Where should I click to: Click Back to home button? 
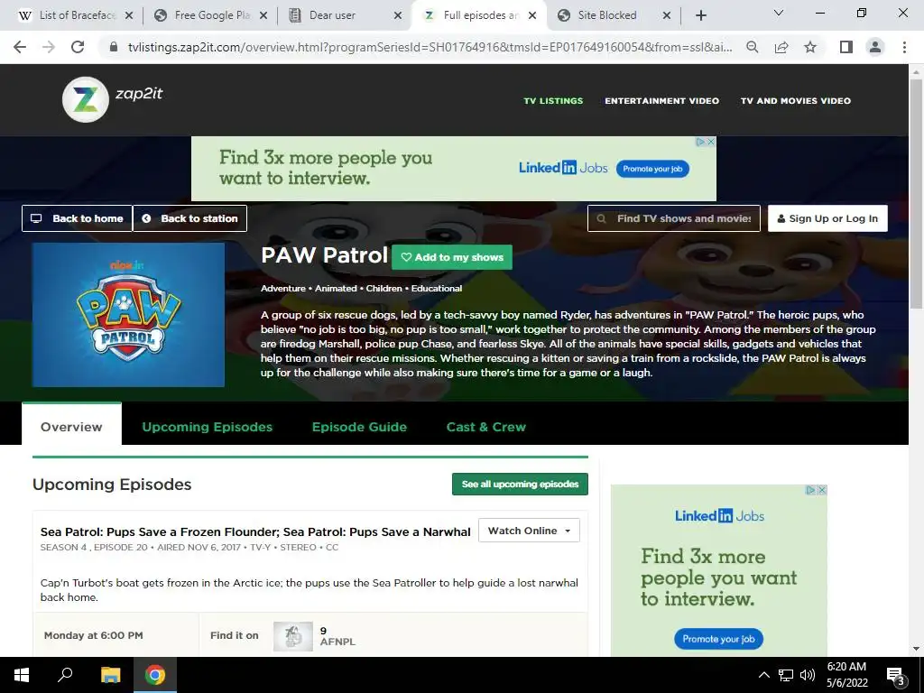[x=78, y=218]
